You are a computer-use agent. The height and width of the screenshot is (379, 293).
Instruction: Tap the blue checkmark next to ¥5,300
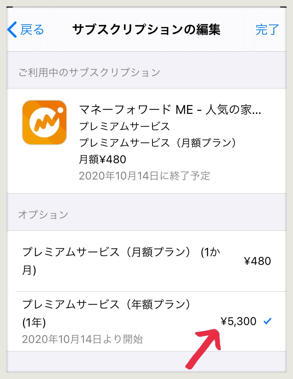point(267,321)
